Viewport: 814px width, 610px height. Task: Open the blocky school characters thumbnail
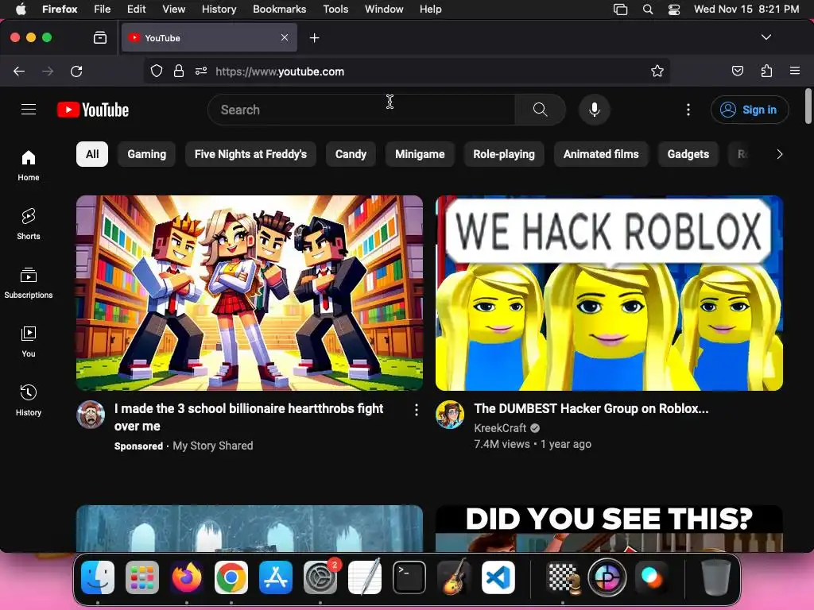(250, 293)
